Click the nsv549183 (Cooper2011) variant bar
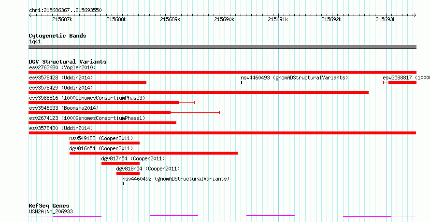This screenshot has height=222, width=430. (x=104, y=143)
